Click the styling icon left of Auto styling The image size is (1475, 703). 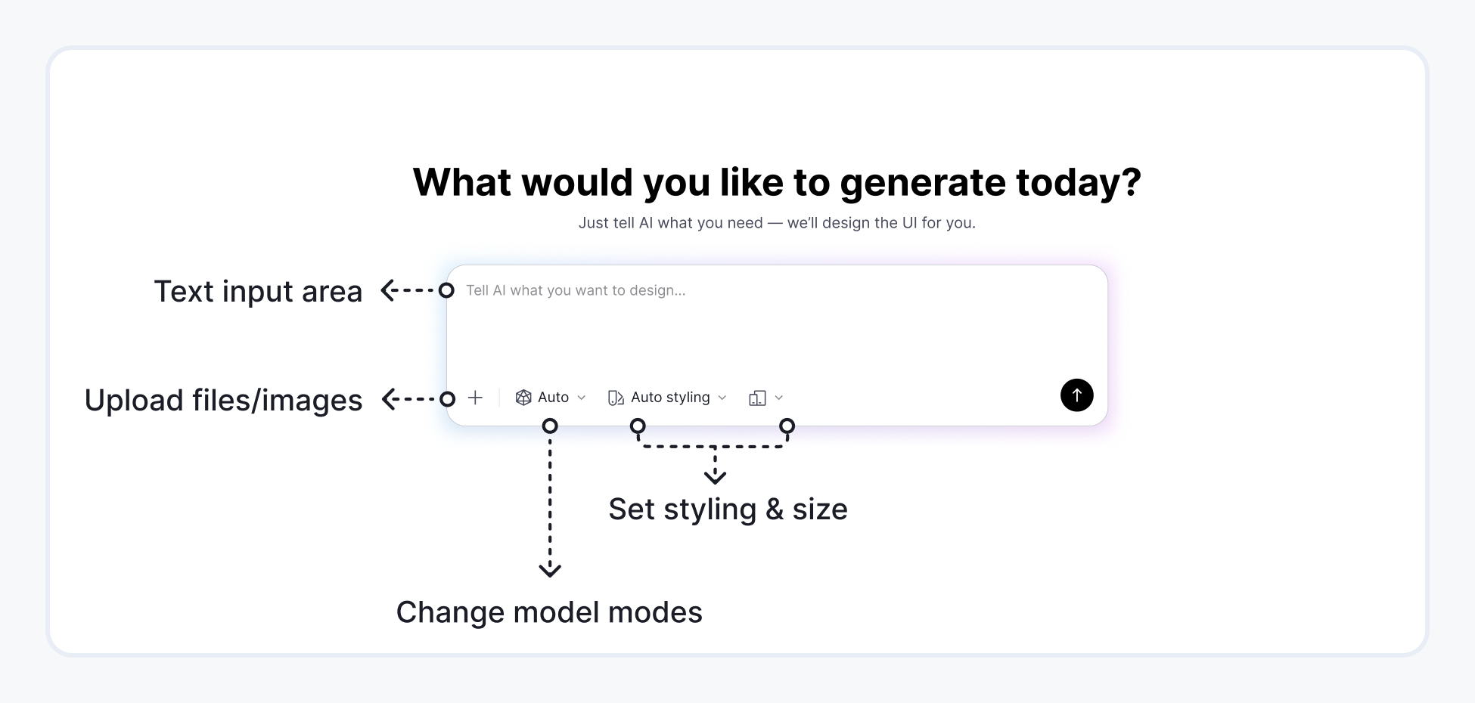[615, 397]
